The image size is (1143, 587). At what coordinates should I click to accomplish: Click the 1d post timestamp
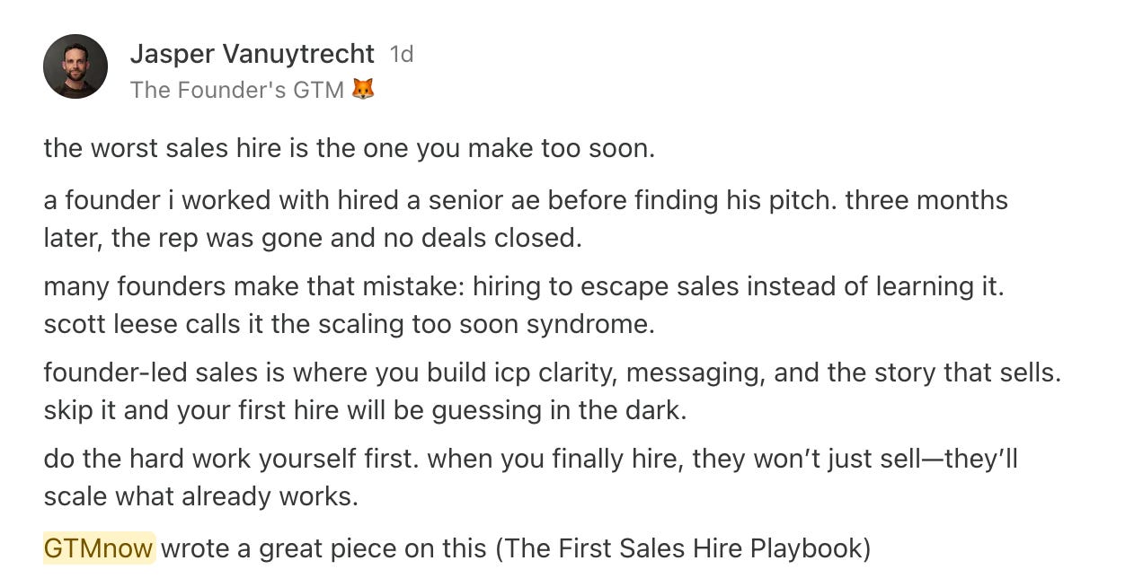coord(402,55)
